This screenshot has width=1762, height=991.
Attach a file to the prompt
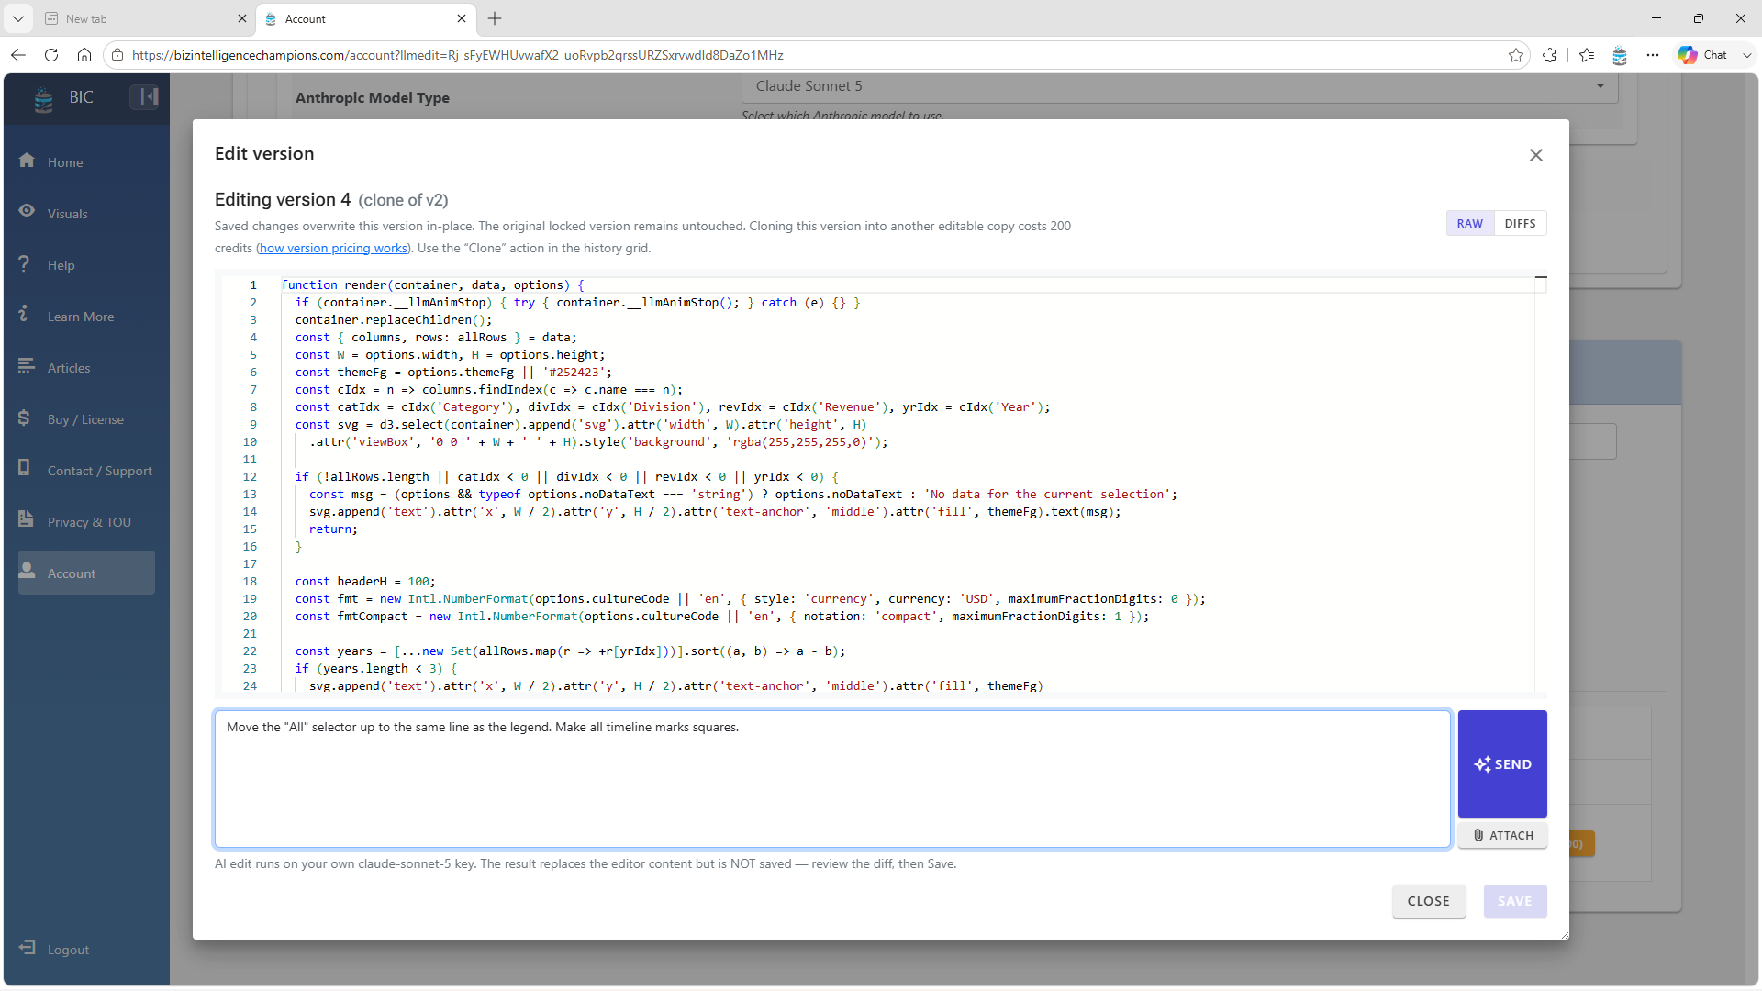[x=1502, y=835]
